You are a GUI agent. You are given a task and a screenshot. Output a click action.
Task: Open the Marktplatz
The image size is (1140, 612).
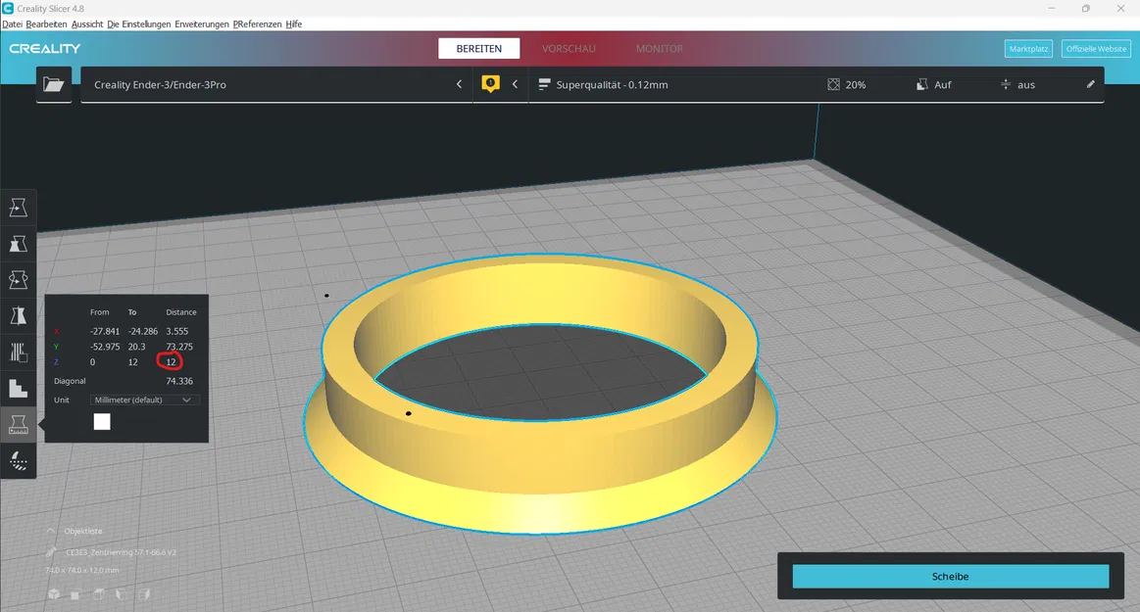point(1027,48)
